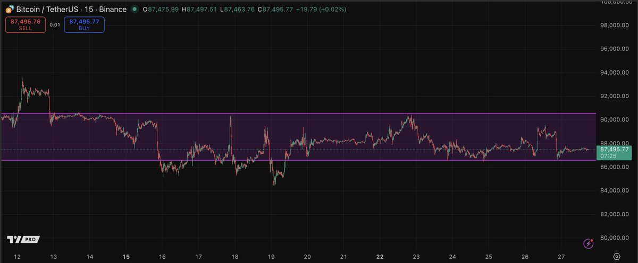638x263 pixels.
Task: Click date 19 on the time axis
Action: (271, 256)
